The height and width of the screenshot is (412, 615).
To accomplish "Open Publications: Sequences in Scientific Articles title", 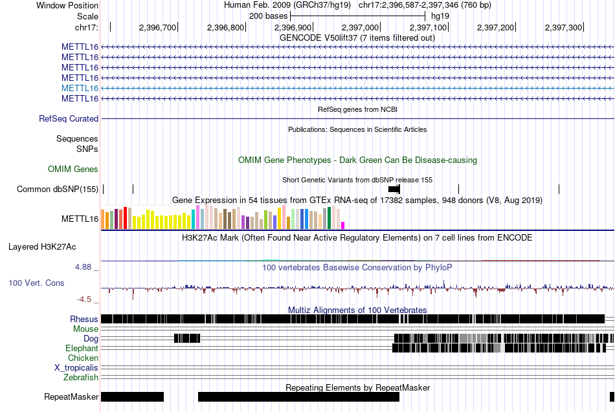I will pos(357,129).
